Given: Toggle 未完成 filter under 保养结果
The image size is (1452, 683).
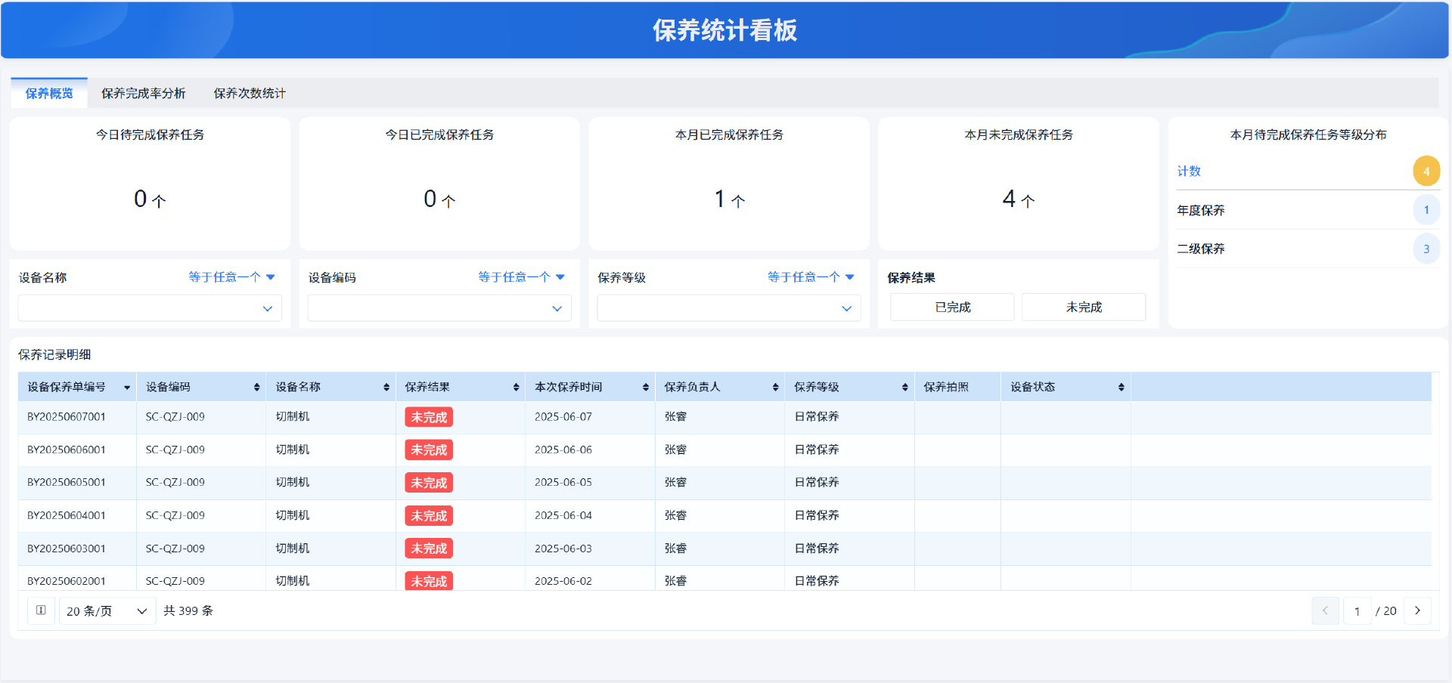Looking at the screenshot, I should coord(1084,308).
